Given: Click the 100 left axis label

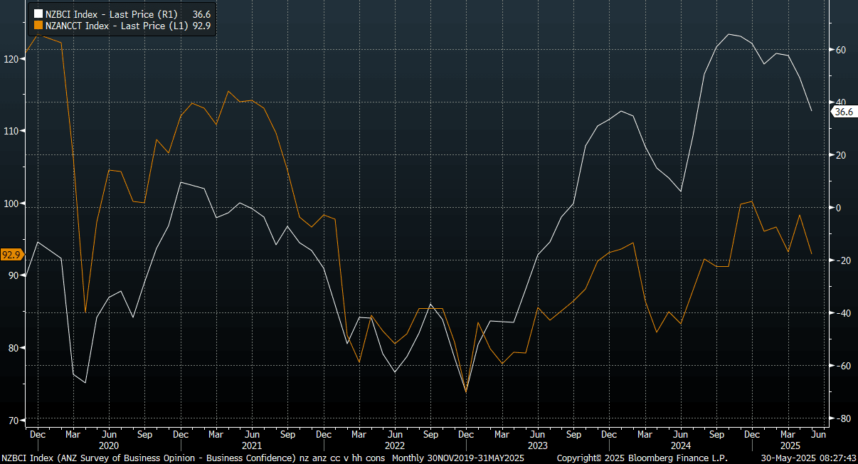Looking at the screenshot, I should [x=11, y=205].
